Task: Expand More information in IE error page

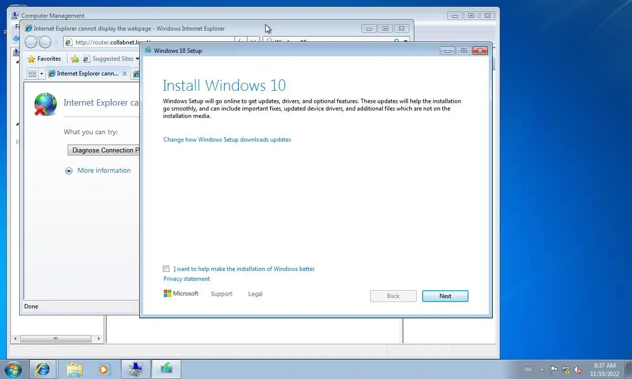Action: pos(99,170)
